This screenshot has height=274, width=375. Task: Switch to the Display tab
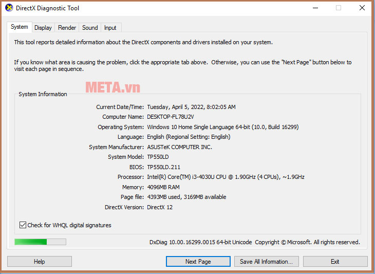click(43, 28)
